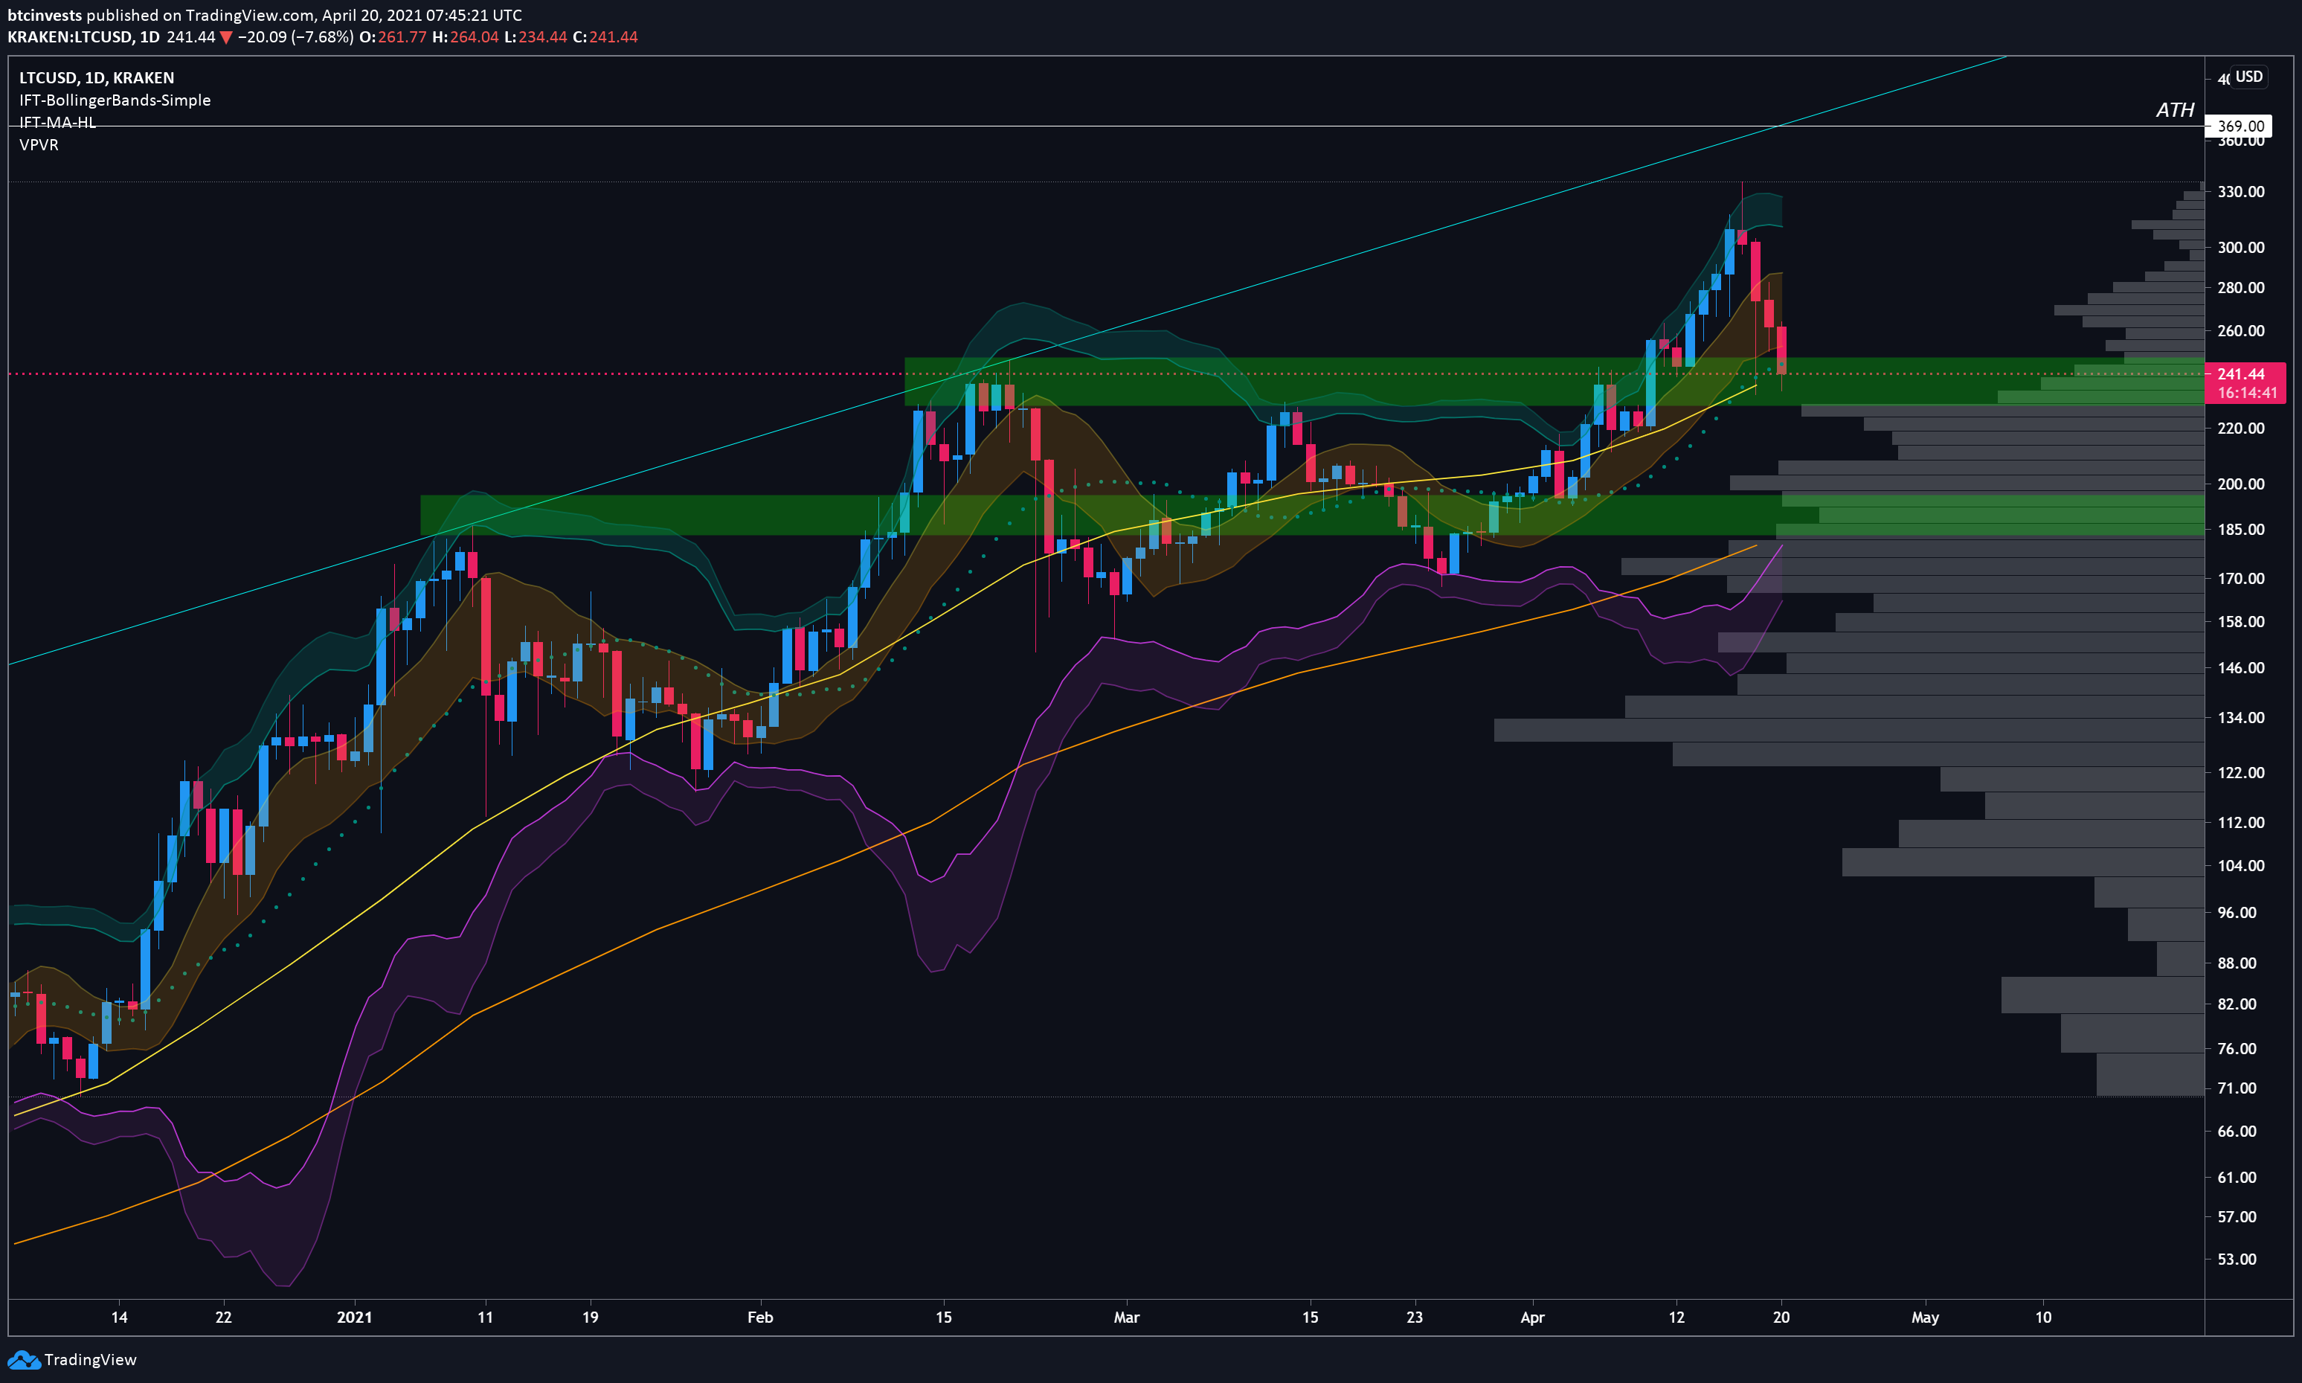The image size is (2302, 1383).
Task: Click the 19 date label on time axis
Action: click(590, 1318)
